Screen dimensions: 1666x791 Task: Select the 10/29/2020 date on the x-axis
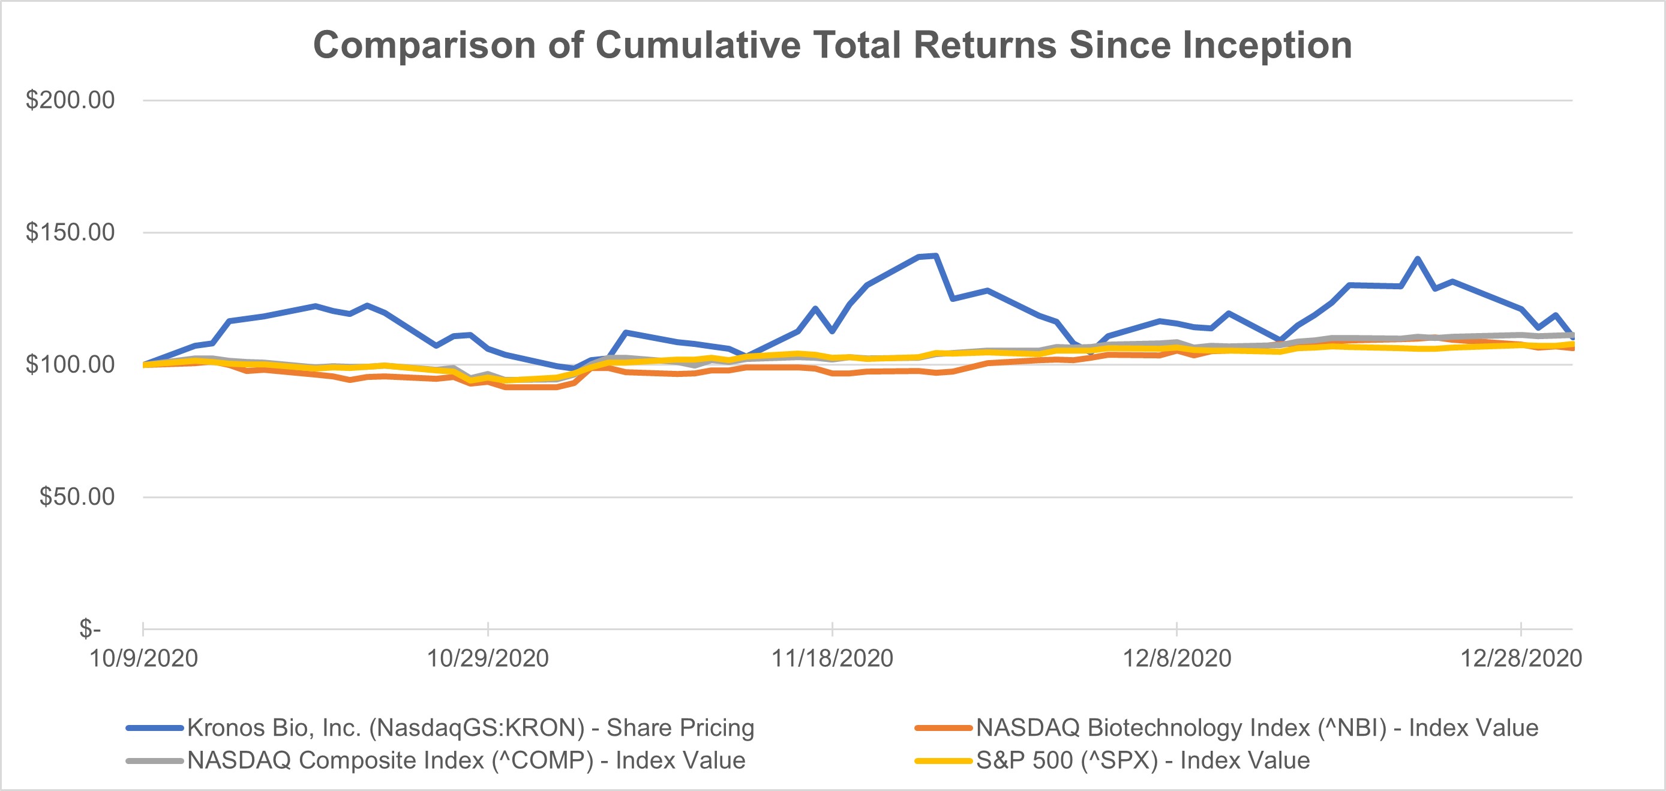click(x=488, y=658)
